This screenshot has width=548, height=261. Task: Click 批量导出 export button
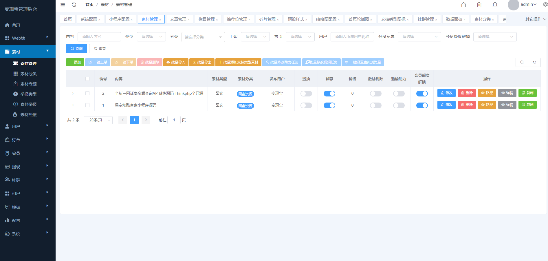point(202,62)
